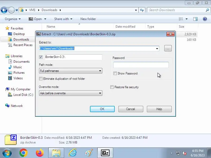The image size is (211, 158).
Task: Open the Organize menu
Action: pos(13,19)
